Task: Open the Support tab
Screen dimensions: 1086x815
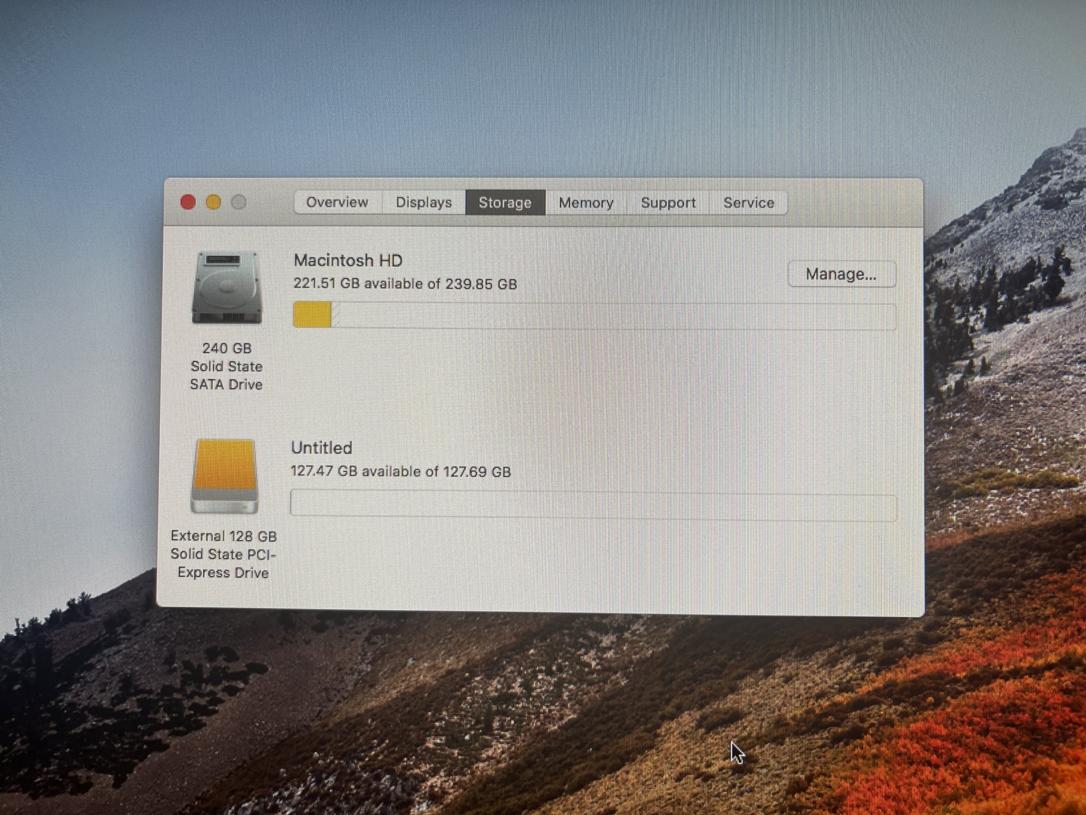Action: [x=668, y=203]
